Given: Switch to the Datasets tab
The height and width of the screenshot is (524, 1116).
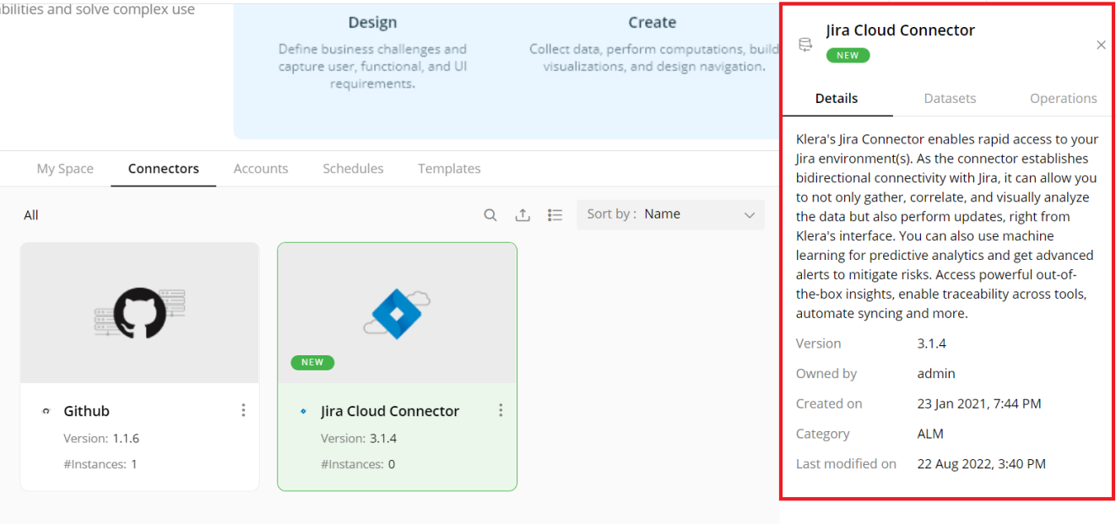Looking at the screenshot, I should [x=950, y=99].
